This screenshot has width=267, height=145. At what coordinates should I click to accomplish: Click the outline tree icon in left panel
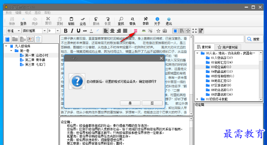(30, 39)
